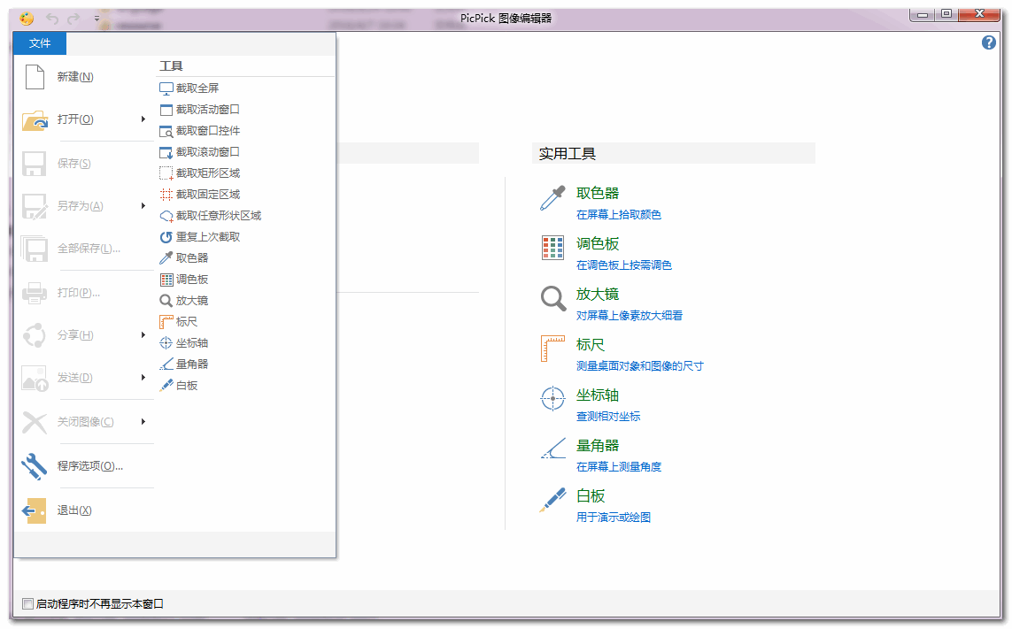The image size is (1012, 629).
Task: Click the redo arrow in the title bar
Action: 74,19
